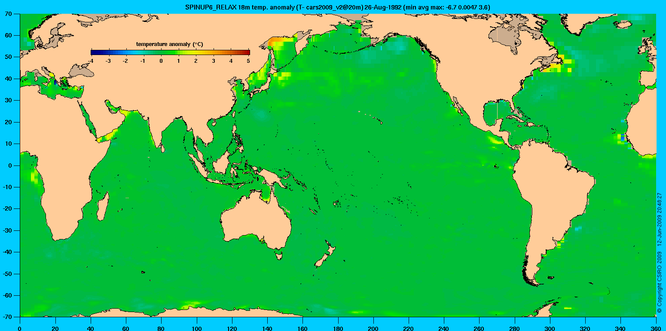Select the colorbar tick value -4
Screen dimensions: 666x331
coord(91,61)
